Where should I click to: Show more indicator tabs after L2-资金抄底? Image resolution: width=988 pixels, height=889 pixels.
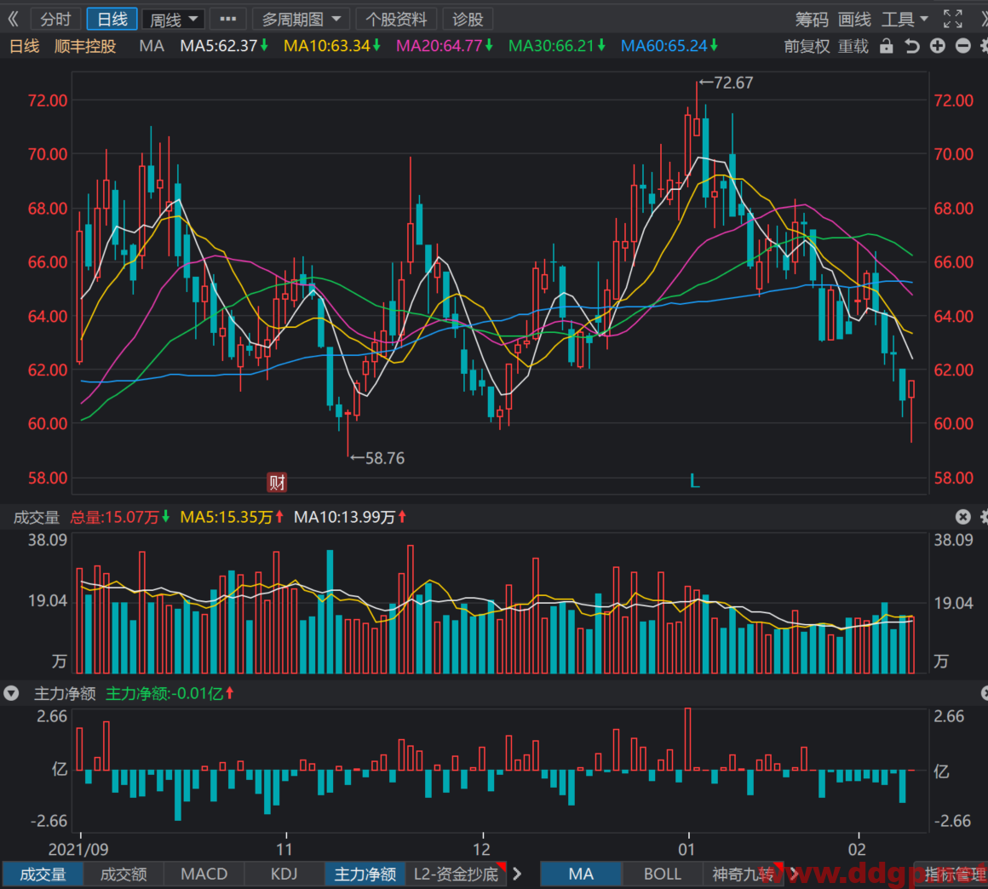click(517, 874)
